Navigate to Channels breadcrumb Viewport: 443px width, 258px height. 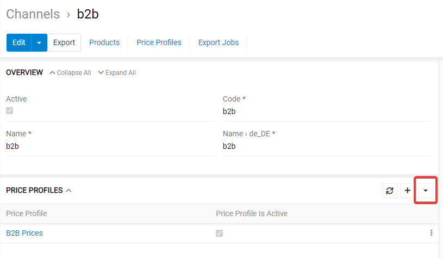coord(33,14)
